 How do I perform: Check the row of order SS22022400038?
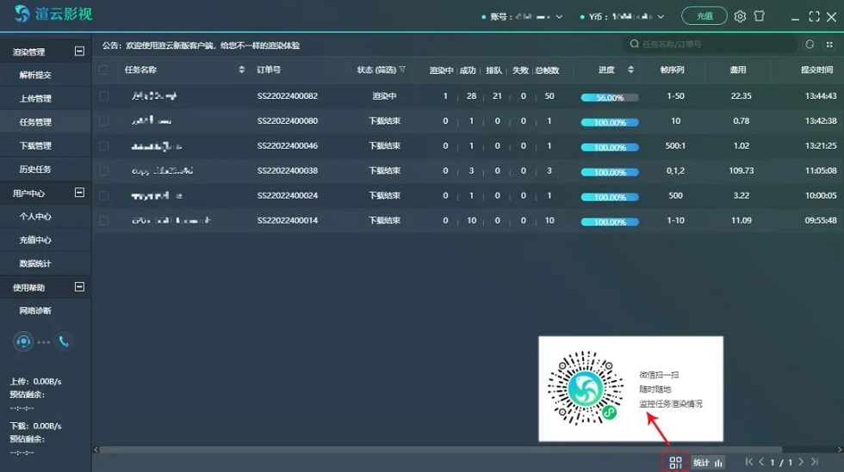104,171
